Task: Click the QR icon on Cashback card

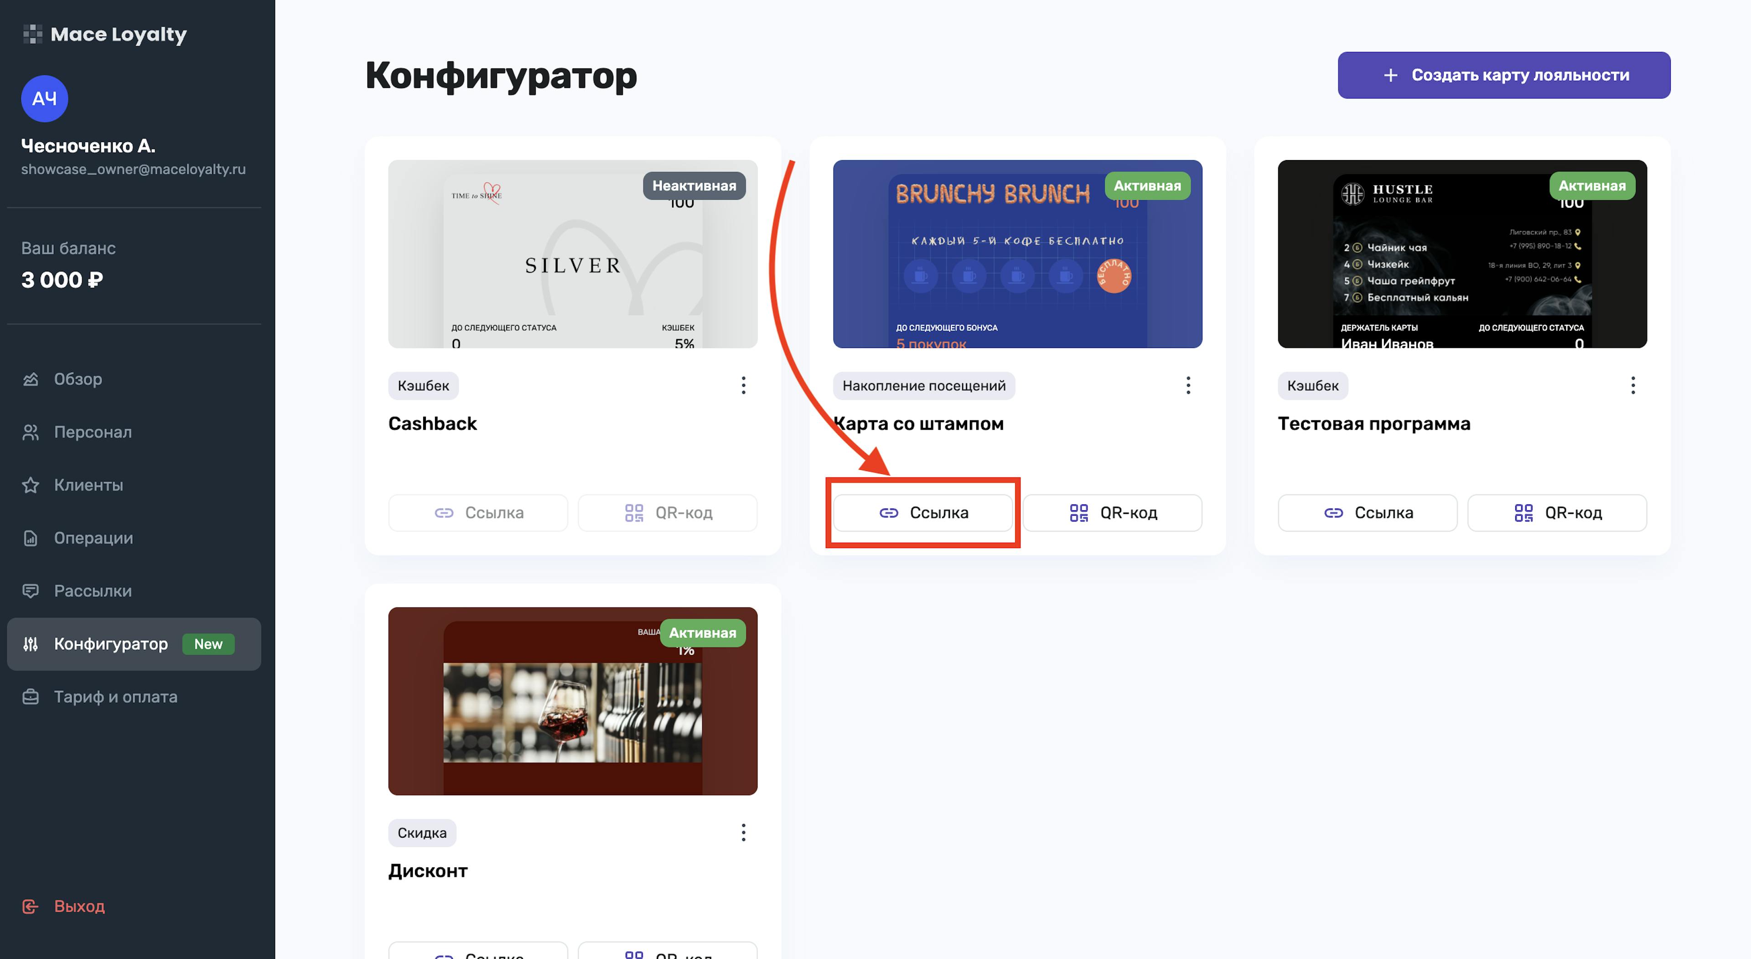Action: [x=633, y=513]
